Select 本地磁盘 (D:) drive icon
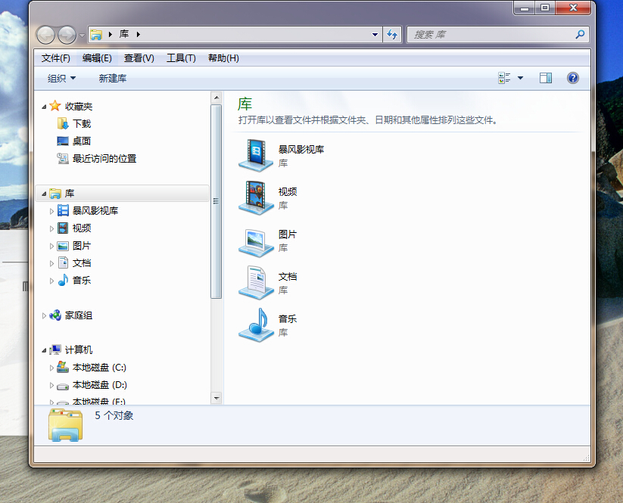623x503 pixels. point(62,386)
